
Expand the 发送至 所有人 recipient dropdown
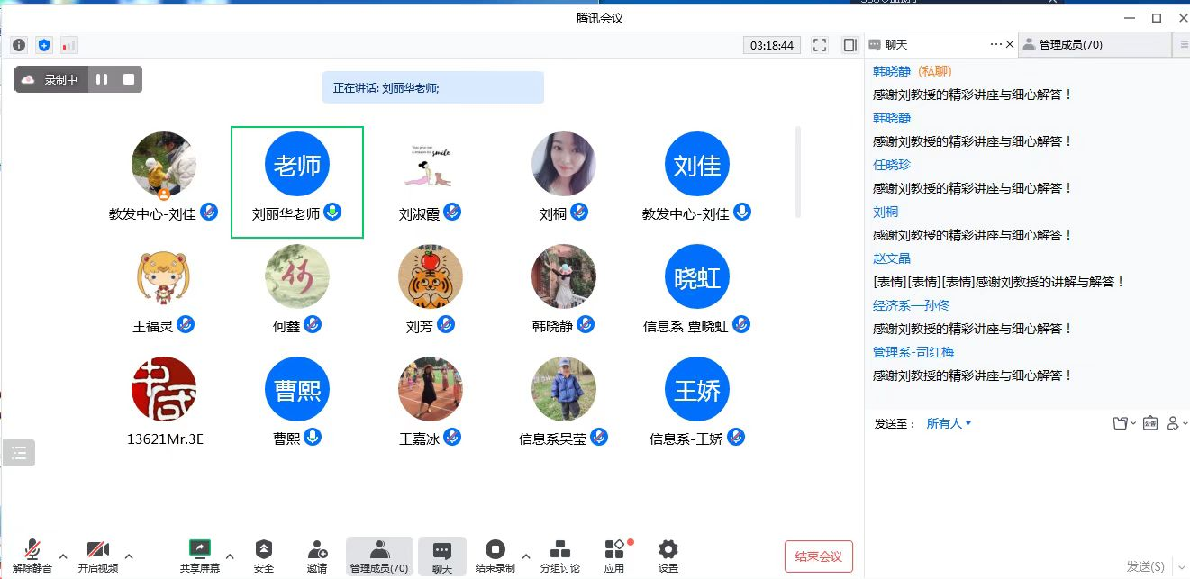tap(949, 423)
